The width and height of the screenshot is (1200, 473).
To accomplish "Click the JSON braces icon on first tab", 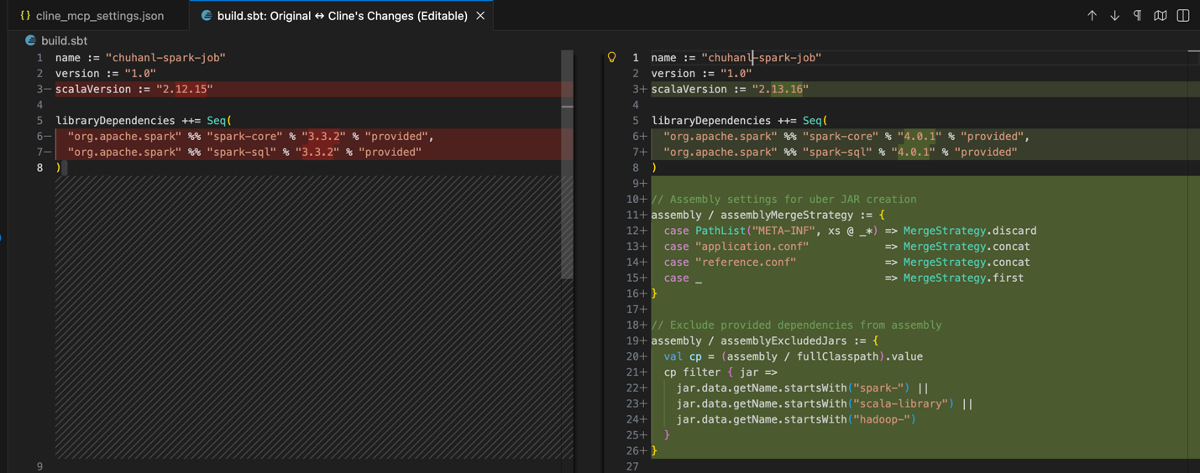I will (x=25, y=16).
